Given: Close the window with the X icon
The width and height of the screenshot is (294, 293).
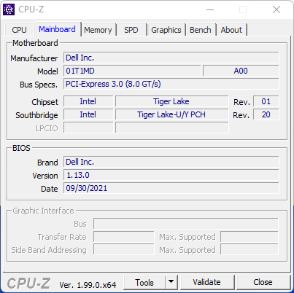Looking at the screenshot, I should pyautogui.click(x=276, y=9).
